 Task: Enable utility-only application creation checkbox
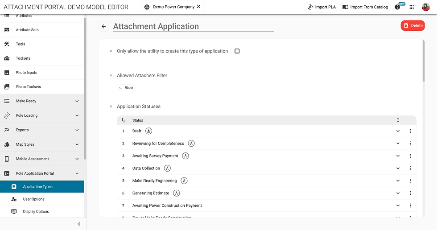coord(237,51)
